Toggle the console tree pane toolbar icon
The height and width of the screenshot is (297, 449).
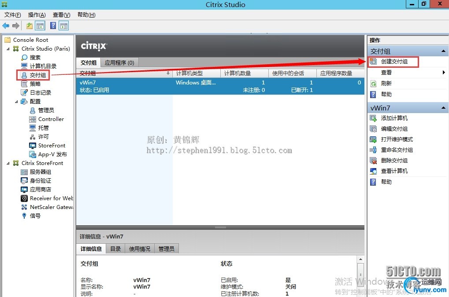coord(40,26)
